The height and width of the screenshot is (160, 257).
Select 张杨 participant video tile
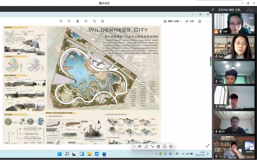click(x=234, y=47)
